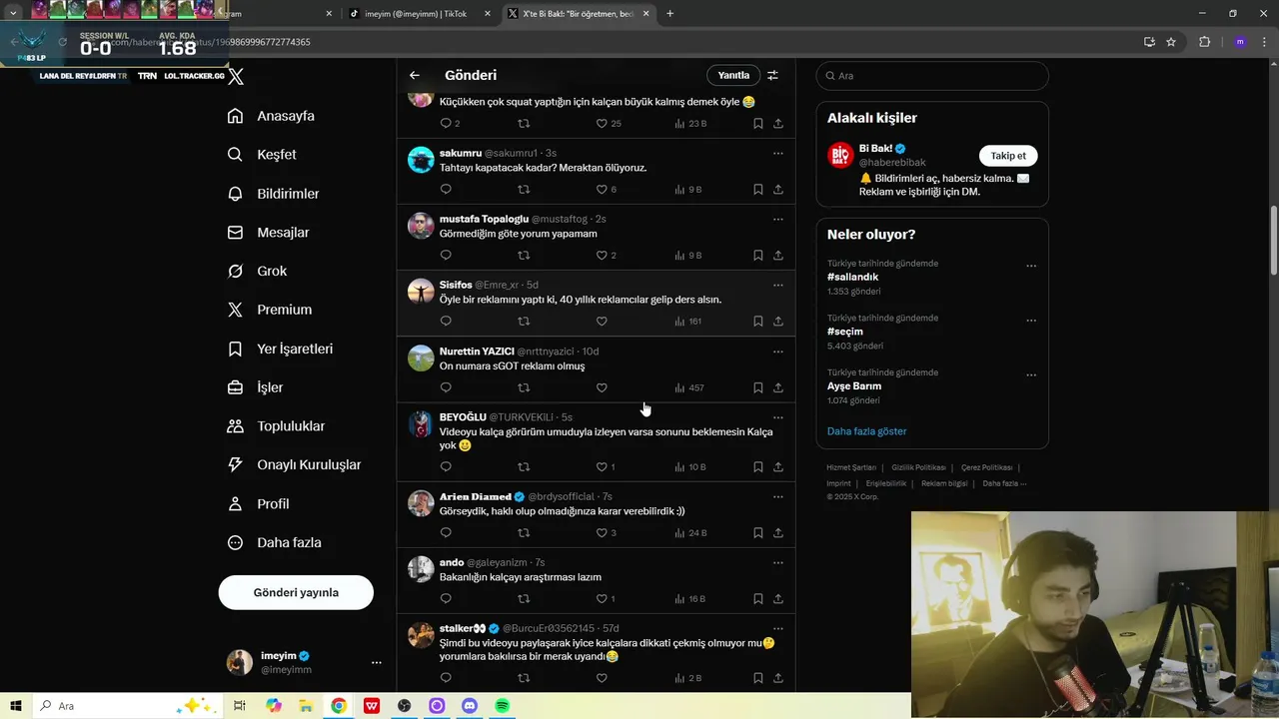Switch to the TikTok imeyim tab
Image resolution: width=1279 pixels, height=719 pixels.
(416, 14)
